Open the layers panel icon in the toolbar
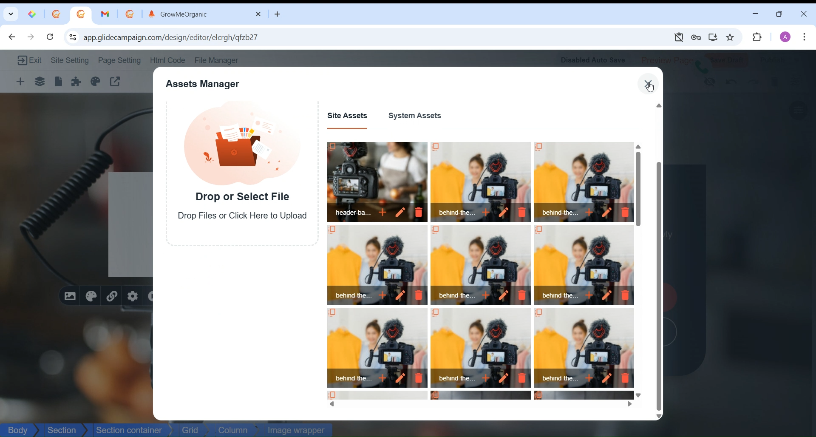The width and height of the screenshot is (816, 437). 40,82
